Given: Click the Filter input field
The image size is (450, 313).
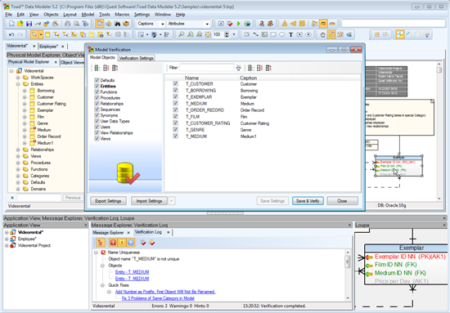Looking at the screenshot, I should pos(207,68).
